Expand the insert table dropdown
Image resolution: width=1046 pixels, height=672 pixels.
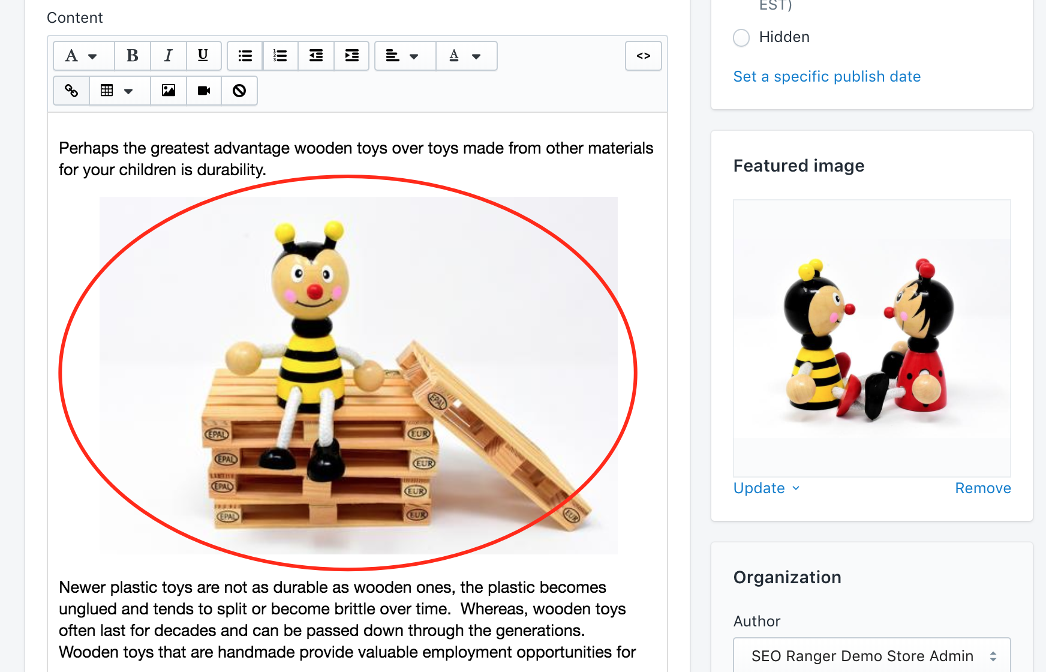pos(118,91)
